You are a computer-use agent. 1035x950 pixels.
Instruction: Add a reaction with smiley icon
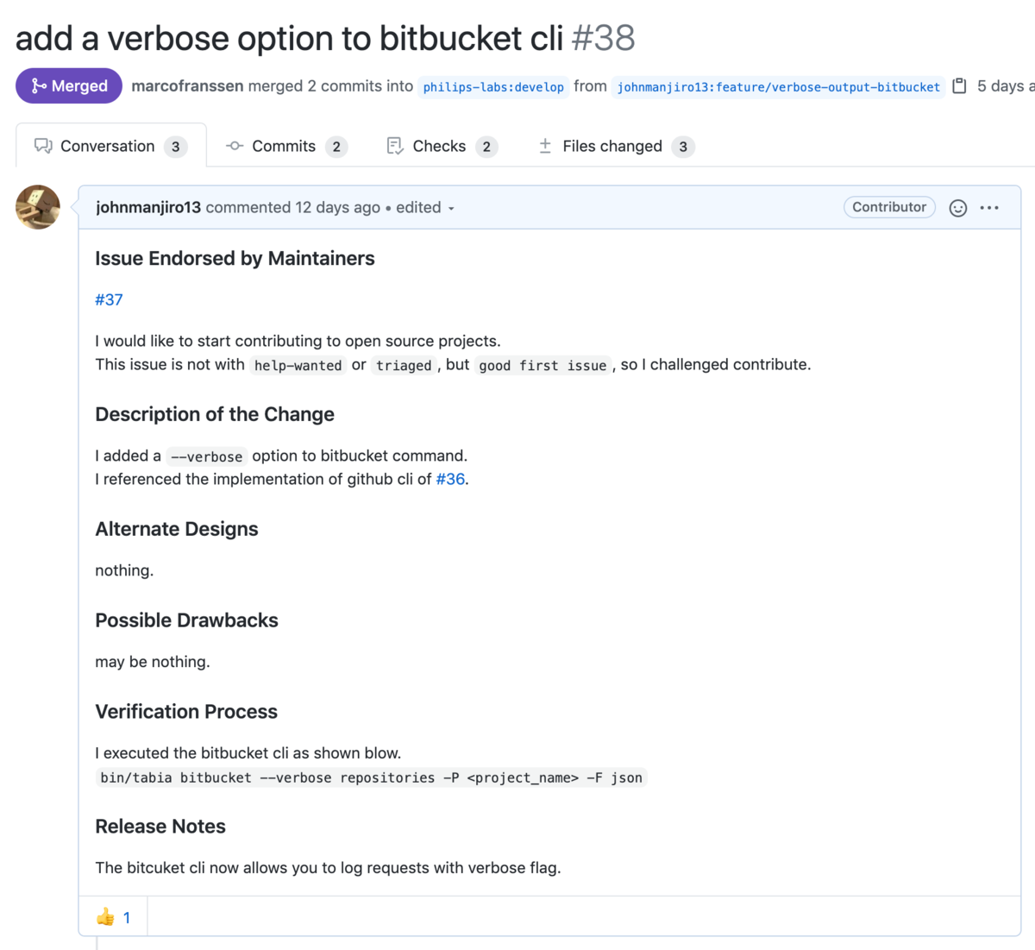click(x=957, y=208)
